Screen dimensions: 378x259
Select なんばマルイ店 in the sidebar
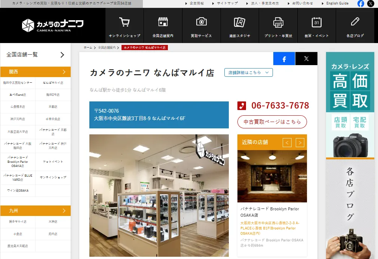click(53, 83)
